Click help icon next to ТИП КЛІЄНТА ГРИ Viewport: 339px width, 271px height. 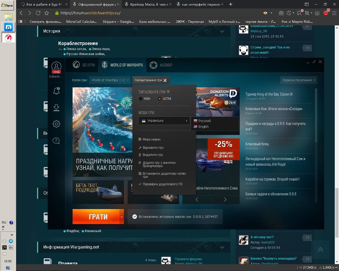coord(168,92)
